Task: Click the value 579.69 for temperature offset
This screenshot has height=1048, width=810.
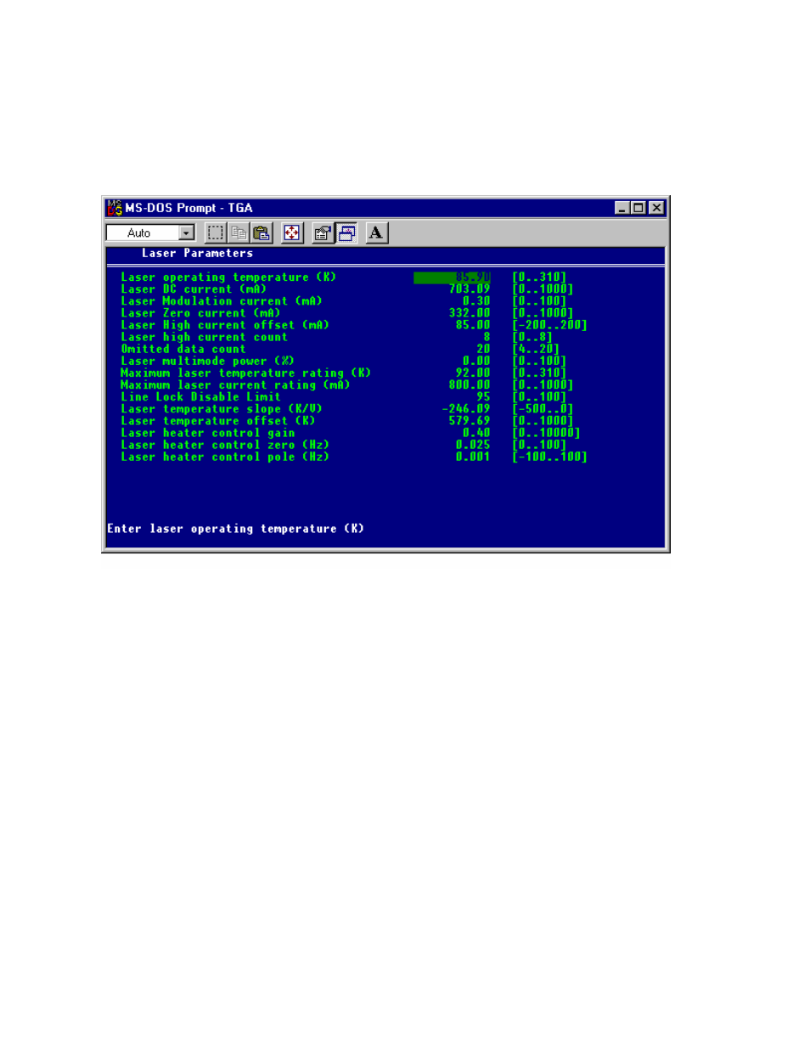Action: [x=470, y=421]
